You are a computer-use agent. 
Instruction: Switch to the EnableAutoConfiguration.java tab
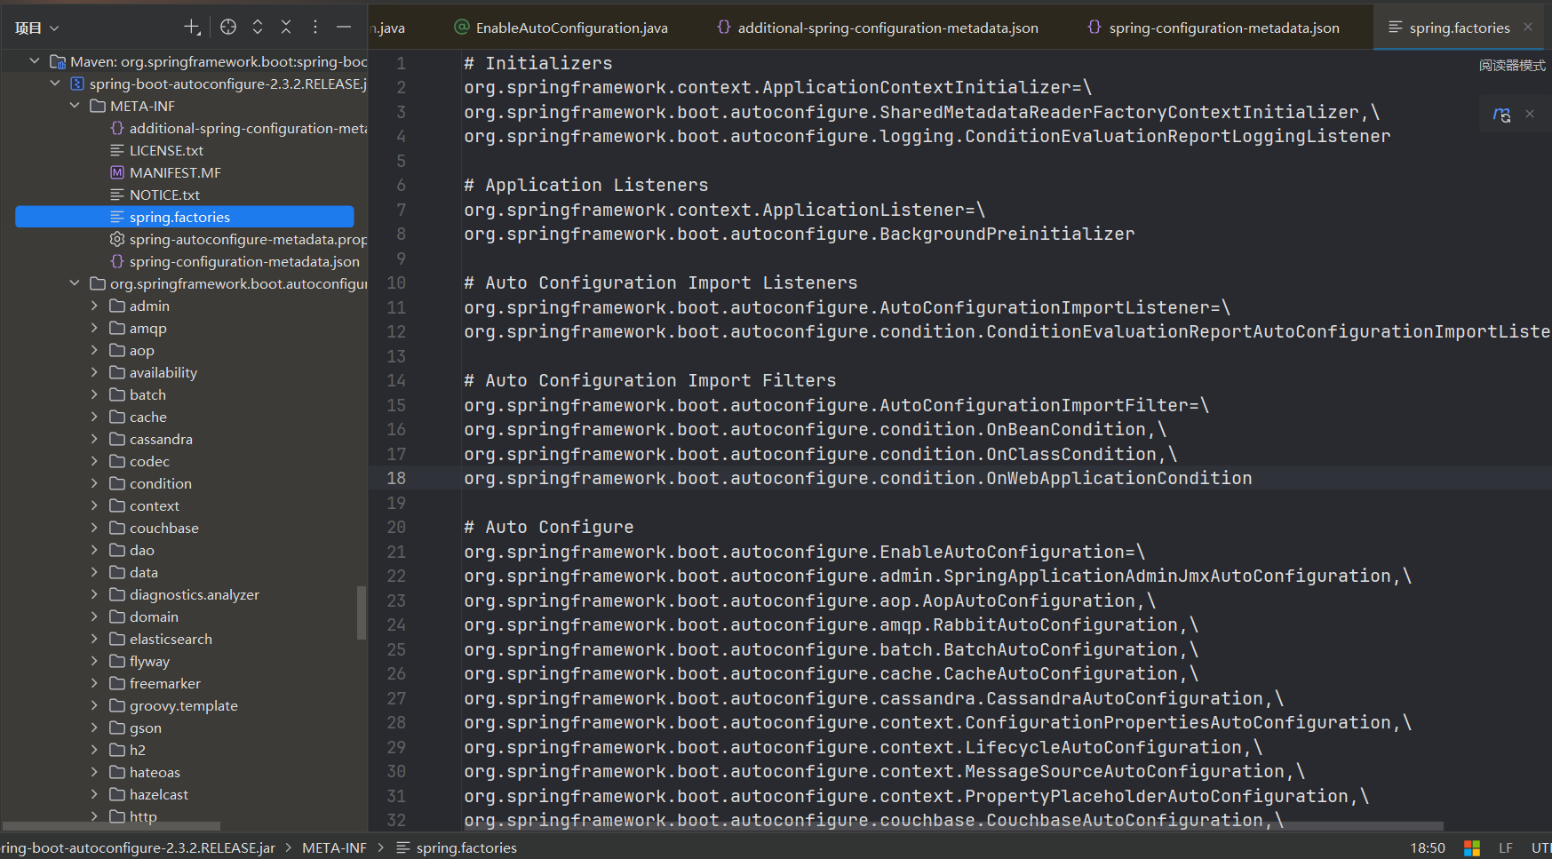coord(561,28)
